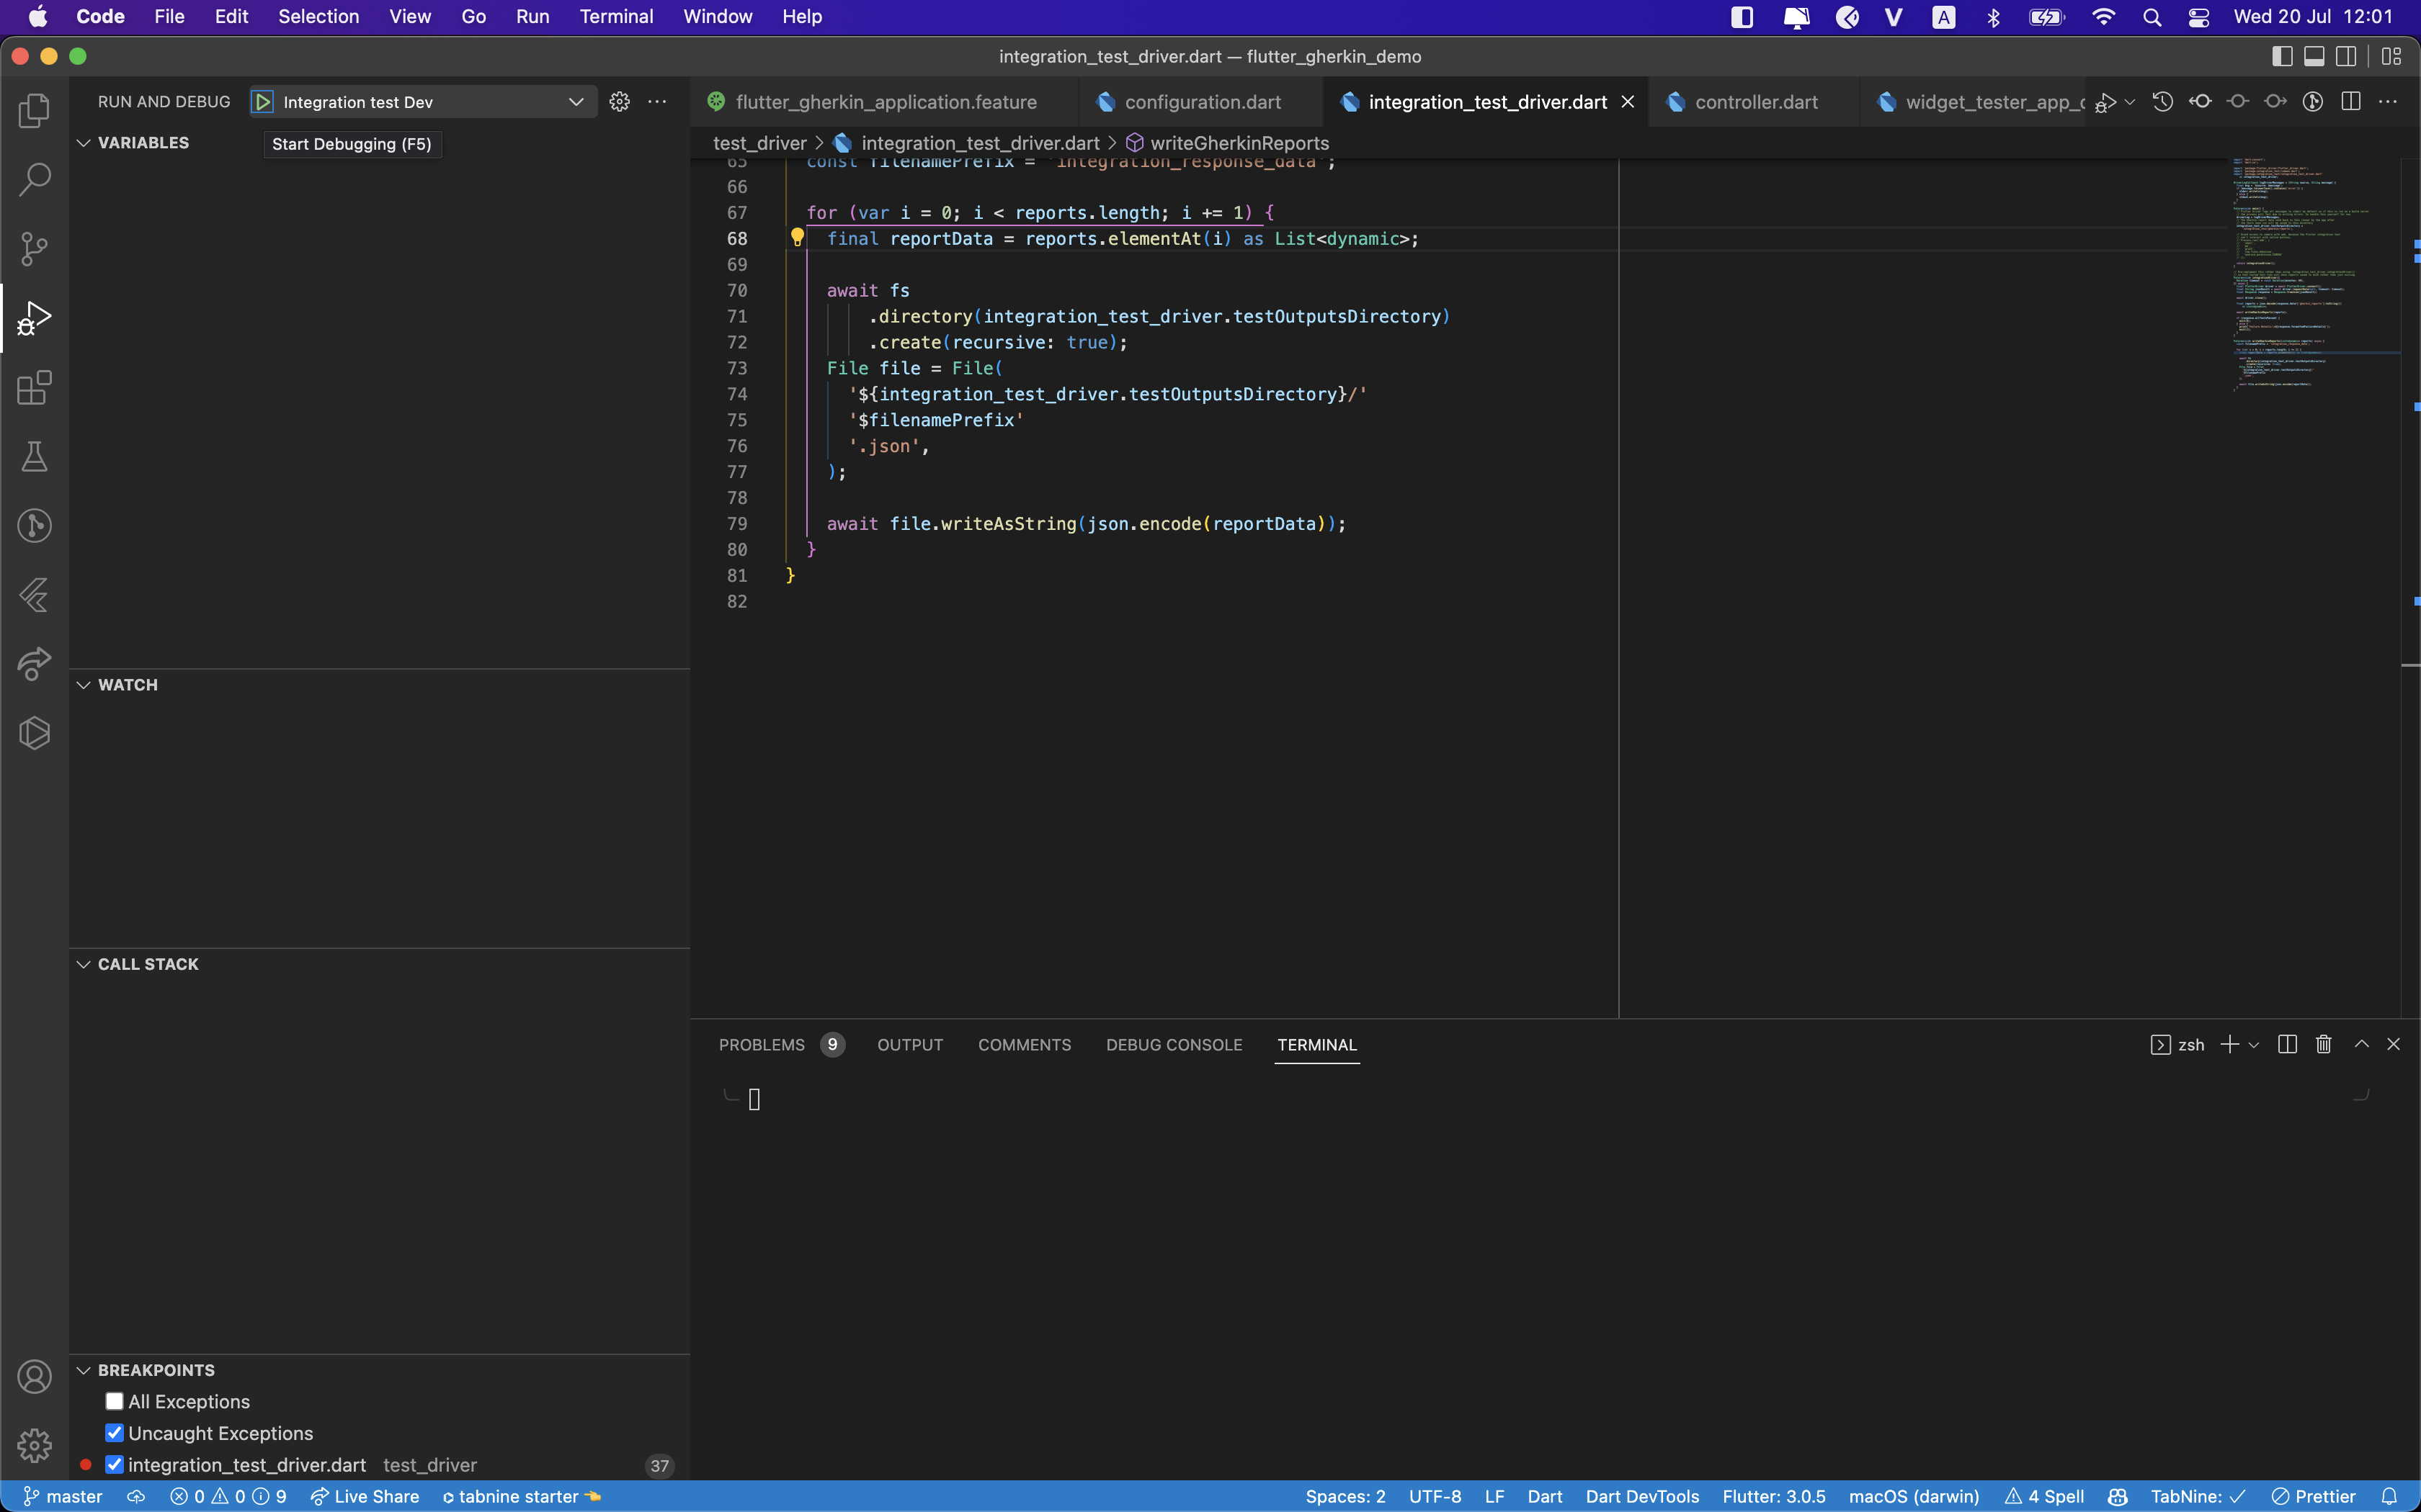Click the Timeline history icon in editor toolbar
This screenshot has width=2421, height=1512.
[2162, 101]
